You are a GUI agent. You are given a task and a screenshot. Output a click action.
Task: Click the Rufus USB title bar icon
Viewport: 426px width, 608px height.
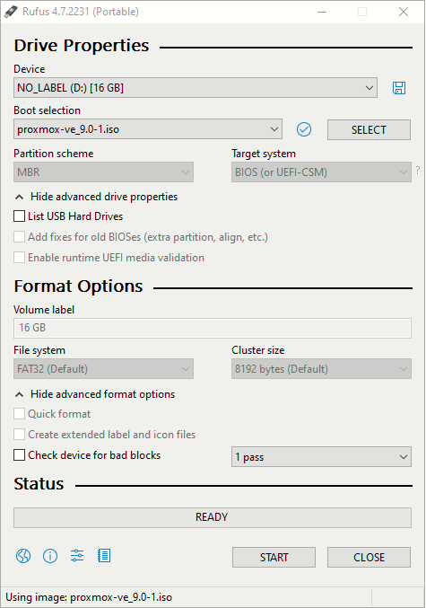click(x=11, y=12)
